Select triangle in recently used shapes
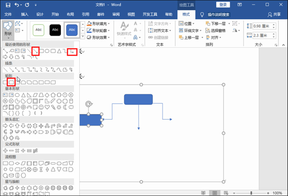The image size is (288, 196). (59, 51)
